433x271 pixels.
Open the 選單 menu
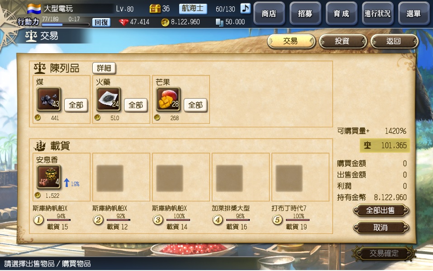[x=414, y=13]
